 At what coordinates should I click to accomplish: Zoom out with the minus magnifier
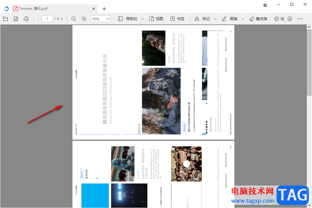74,19
